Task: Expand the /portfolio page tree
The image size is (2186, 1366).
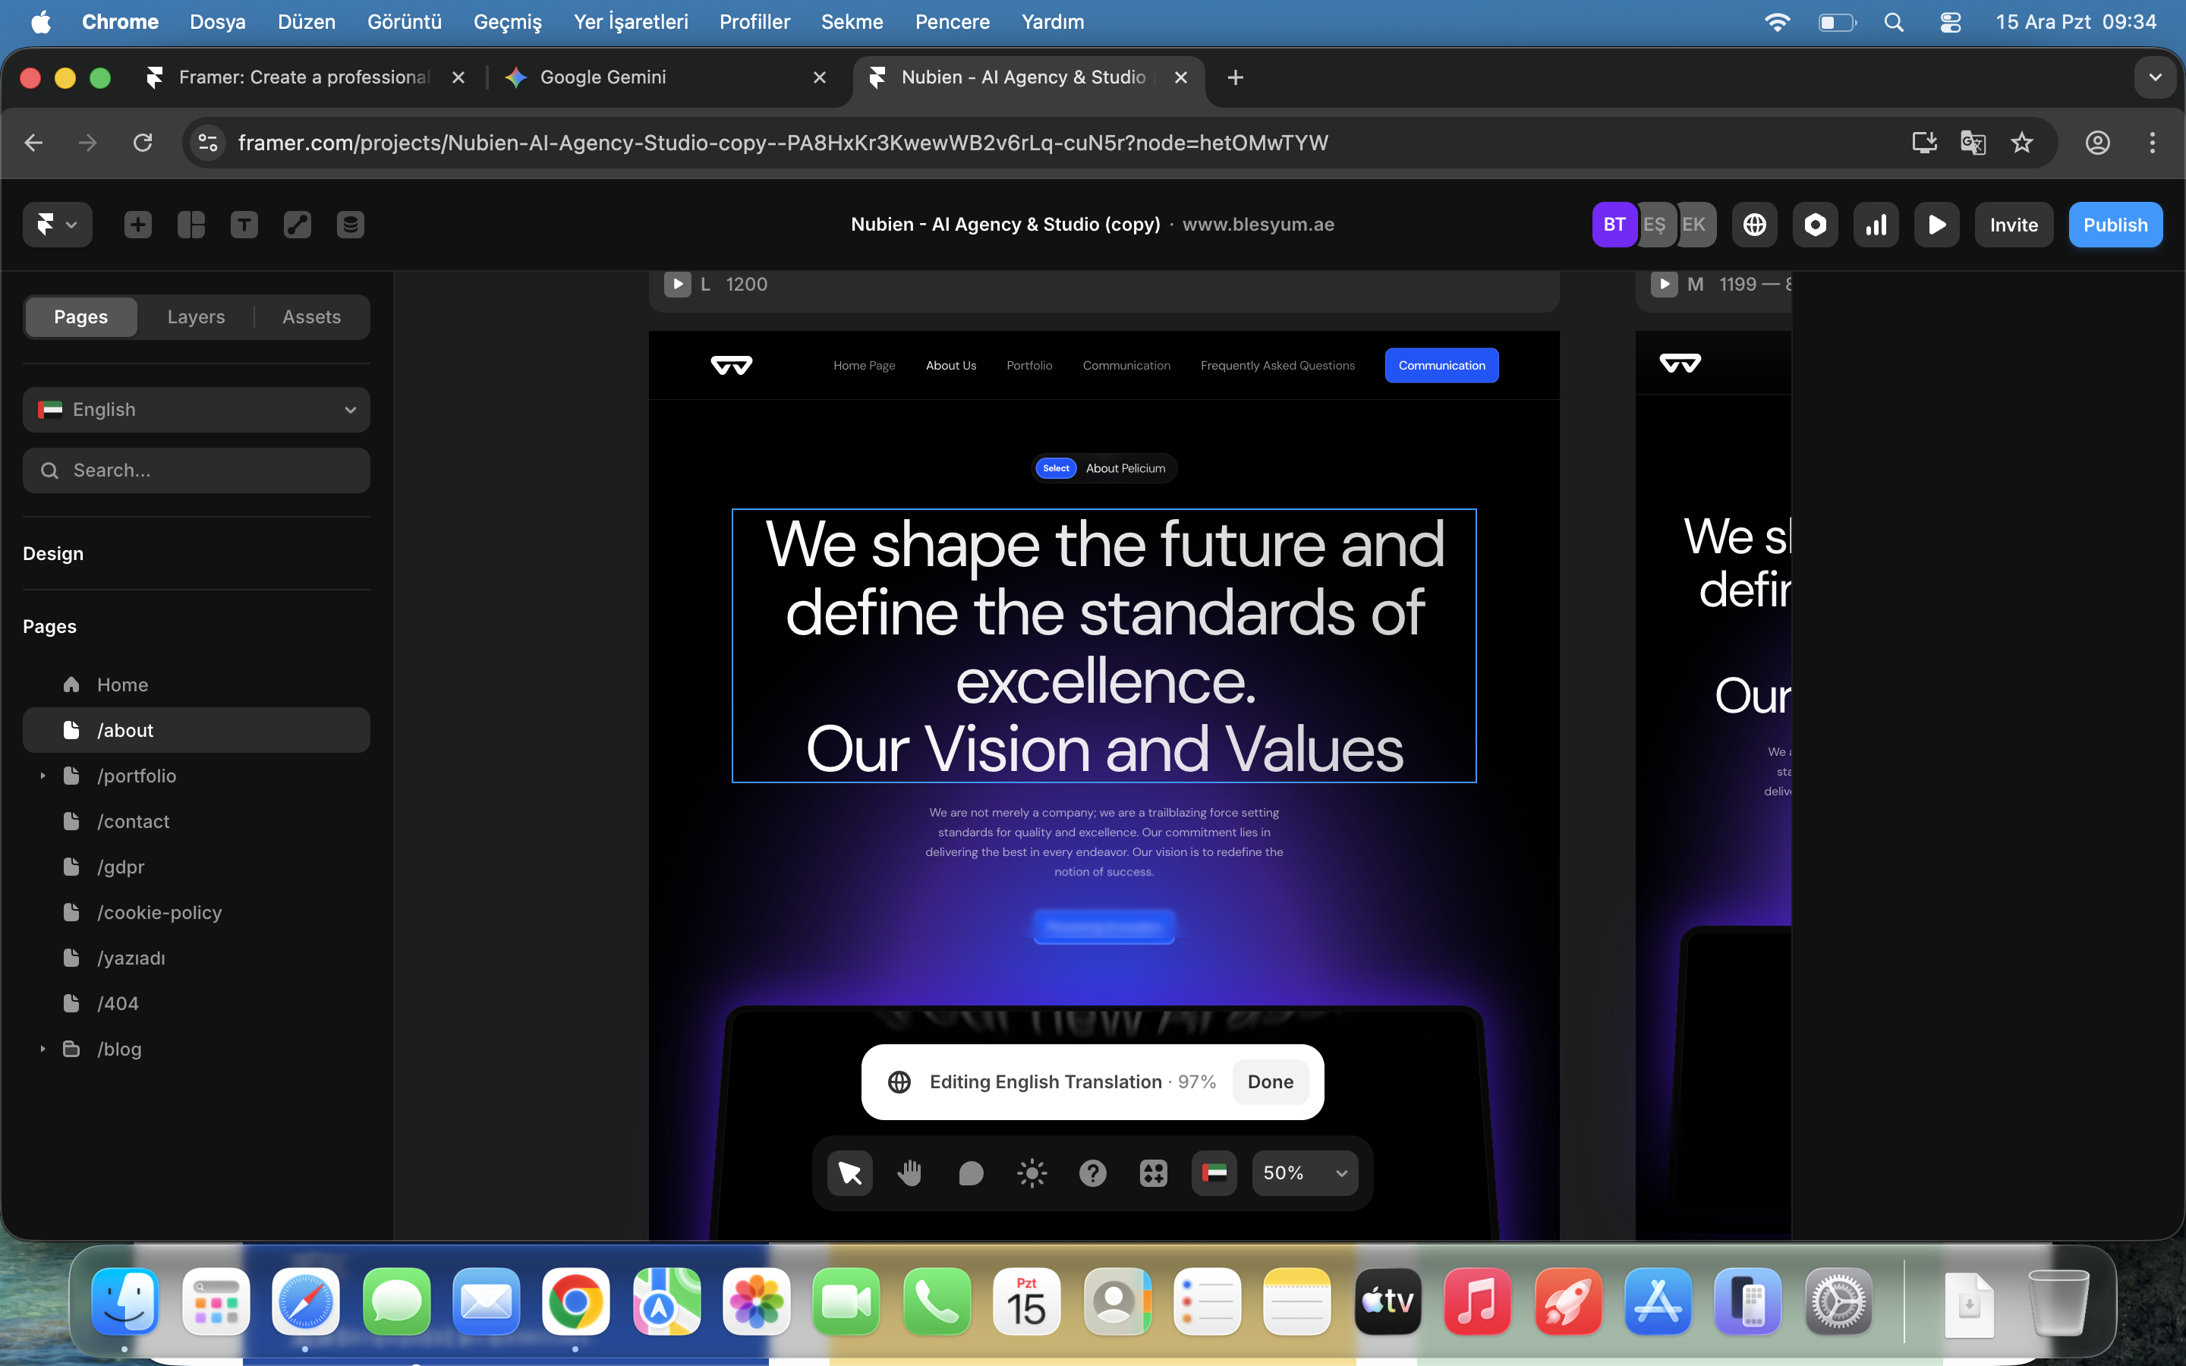Action: (x=43, y=776)
